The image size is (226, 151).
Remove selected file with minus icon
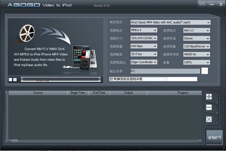coord(209,107)
